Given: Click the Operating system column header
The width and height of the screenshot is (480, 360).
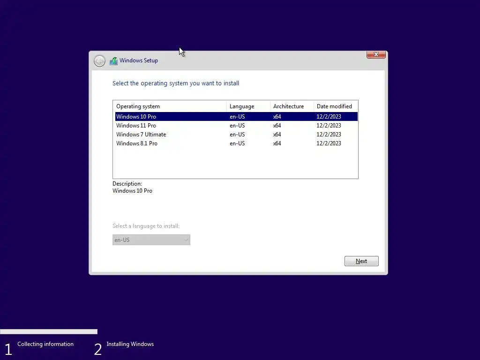Looking at the screenshot, I should pos(170,106).
